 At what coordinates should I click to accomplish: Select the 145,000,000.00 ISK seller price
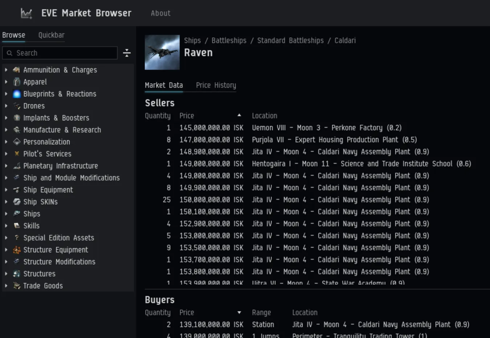tap(211, 128)
